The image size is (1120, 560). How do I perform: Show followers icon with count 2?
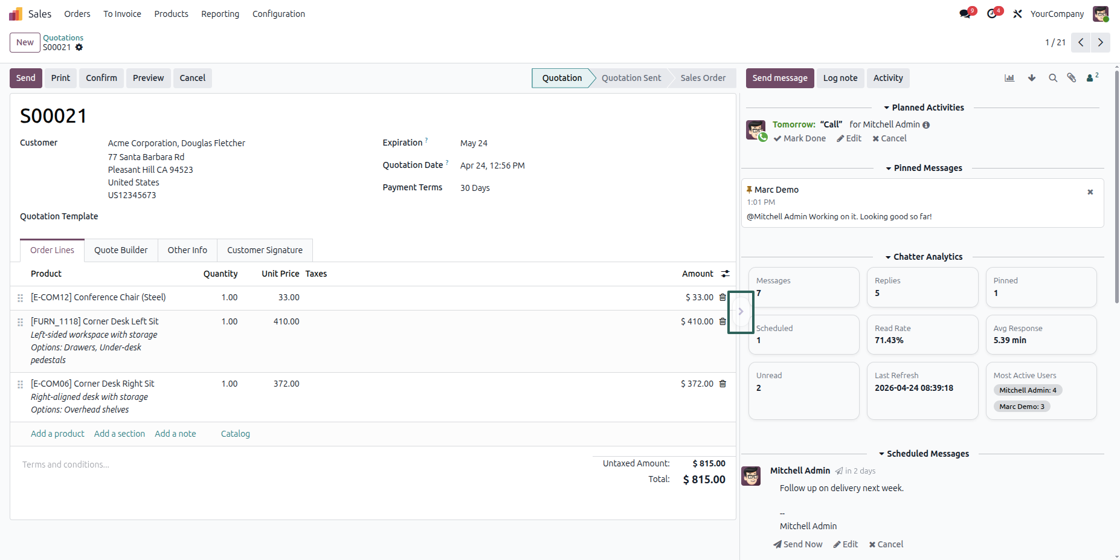[1092, 77]
